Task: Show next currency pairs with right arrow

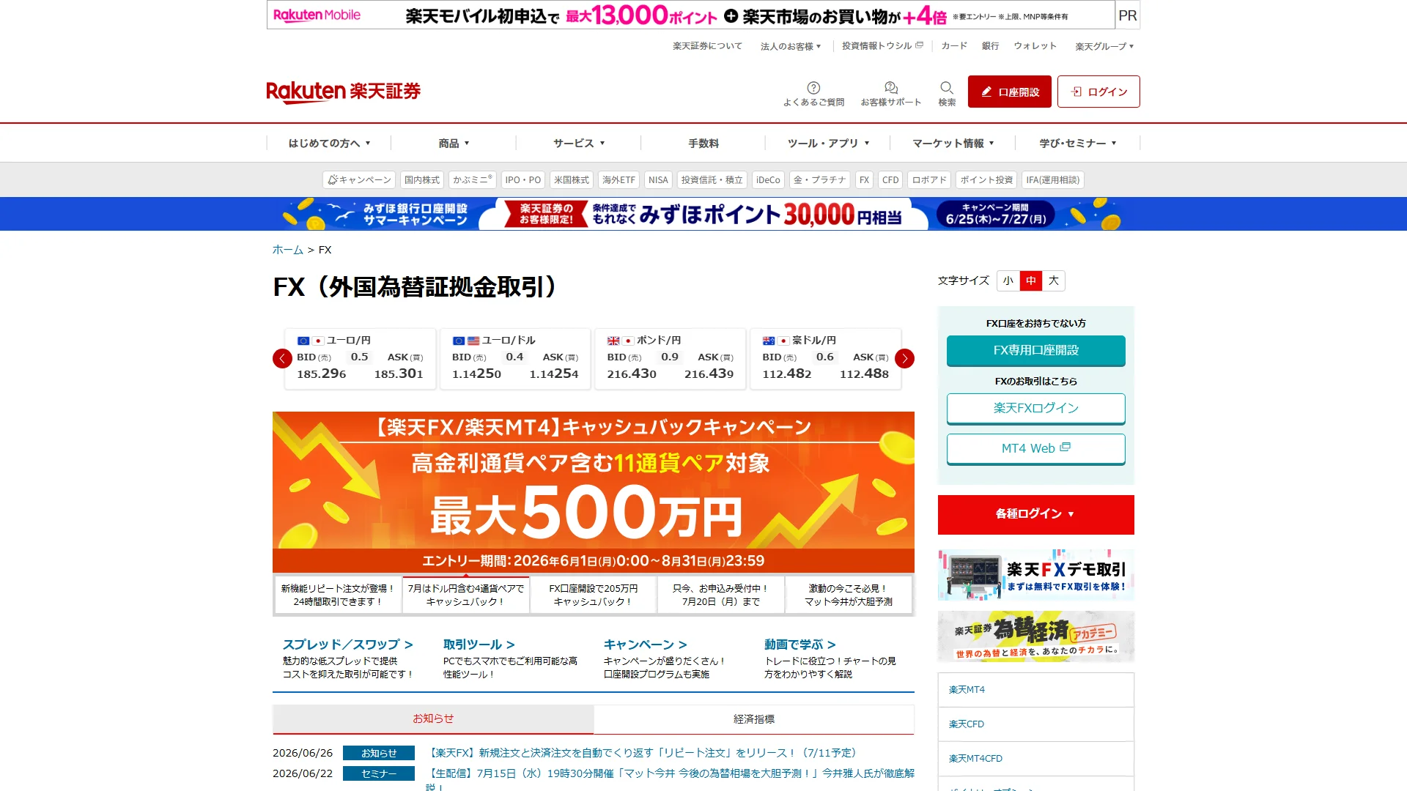Action: (904, 358)
